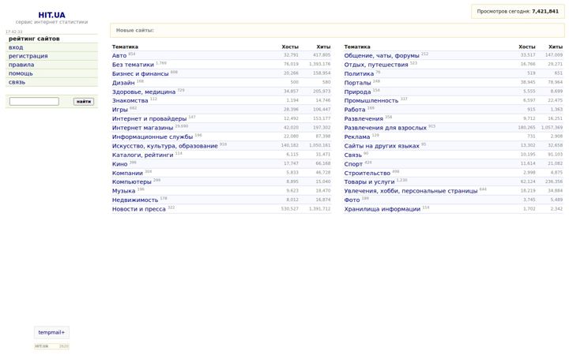Screen dimensions: 569x355
Task: Click the сервис интернет статистики tagline
Action: [x=51, y=22]
